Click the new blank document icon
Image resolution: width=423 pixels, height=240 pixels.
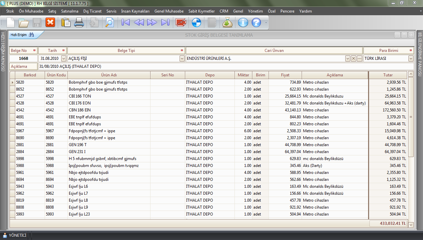[x=10, y=22]
